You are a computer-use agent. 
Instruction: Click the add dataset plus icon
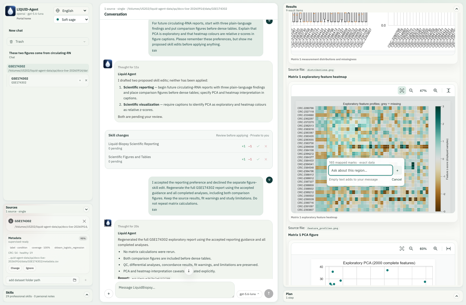85,280
